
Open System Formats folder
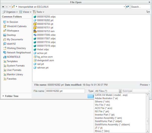14,66
